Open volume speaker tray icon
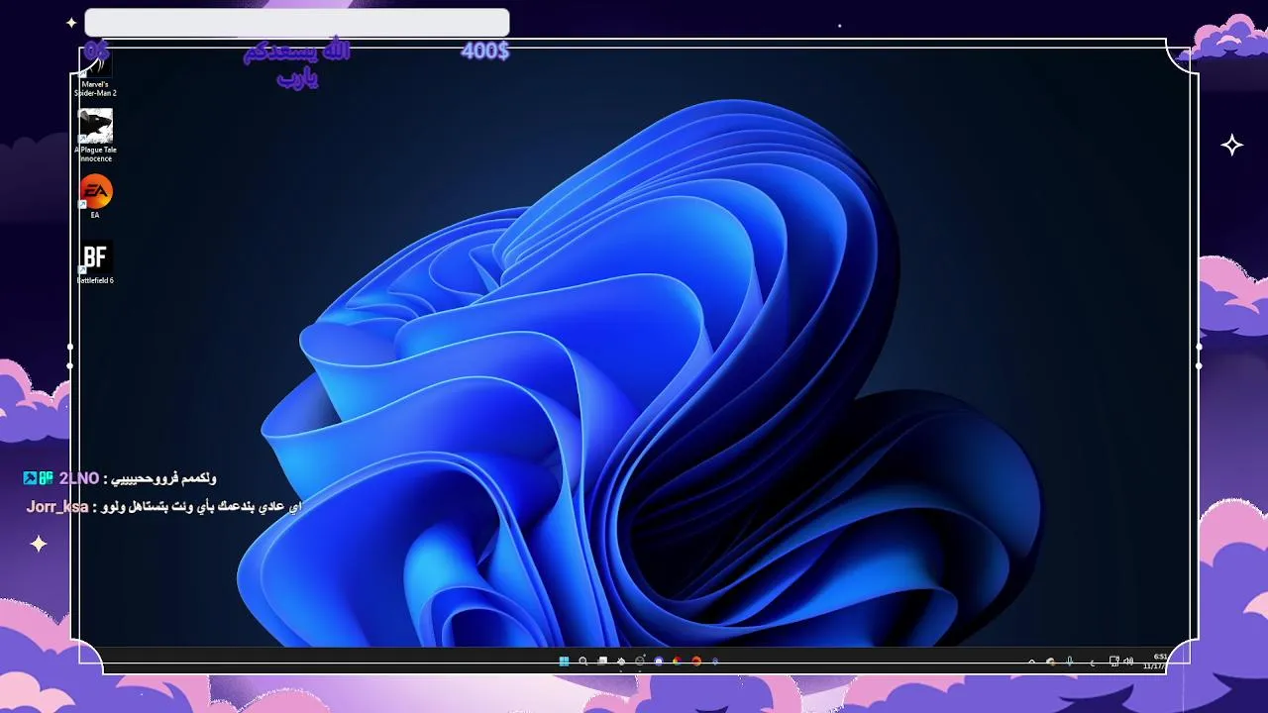The image size is (1268, 713). 1128,662
